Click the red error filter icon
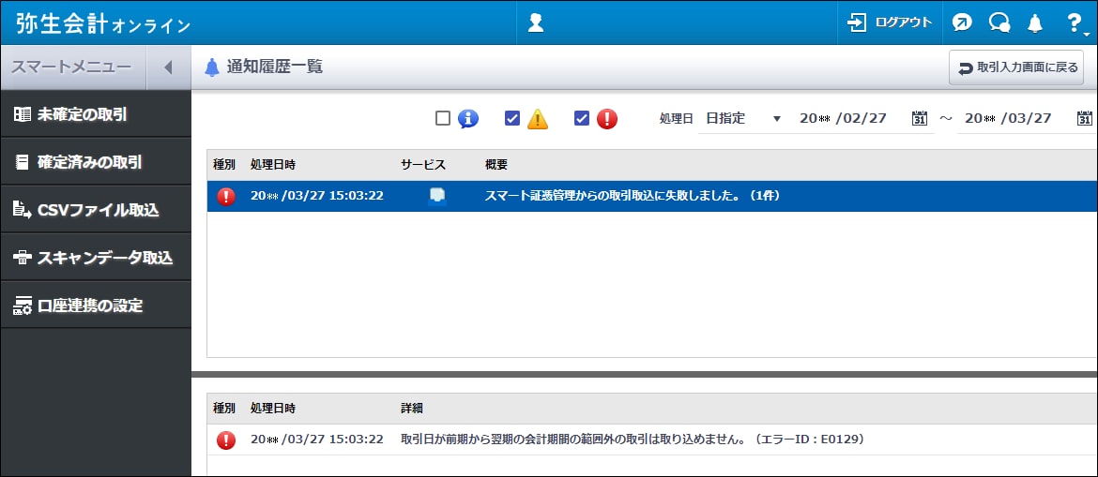Viewport: 1098px width, 477px height. (x=607, y=119)
